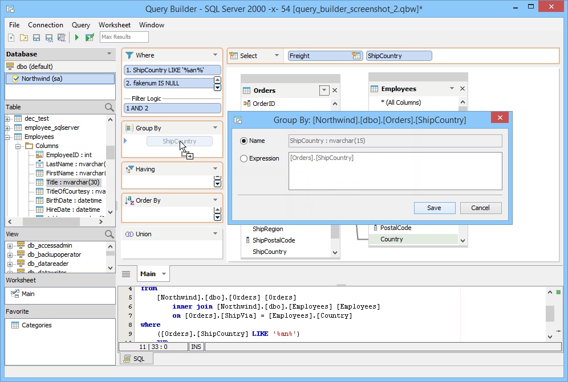This screenshot has height=382, width=568.
Task: Open the Employees table box dropdown
Action: (452, 88)
